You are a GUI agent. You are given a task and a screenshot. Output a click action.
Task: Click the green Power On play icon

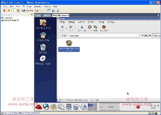pos(14,11)
